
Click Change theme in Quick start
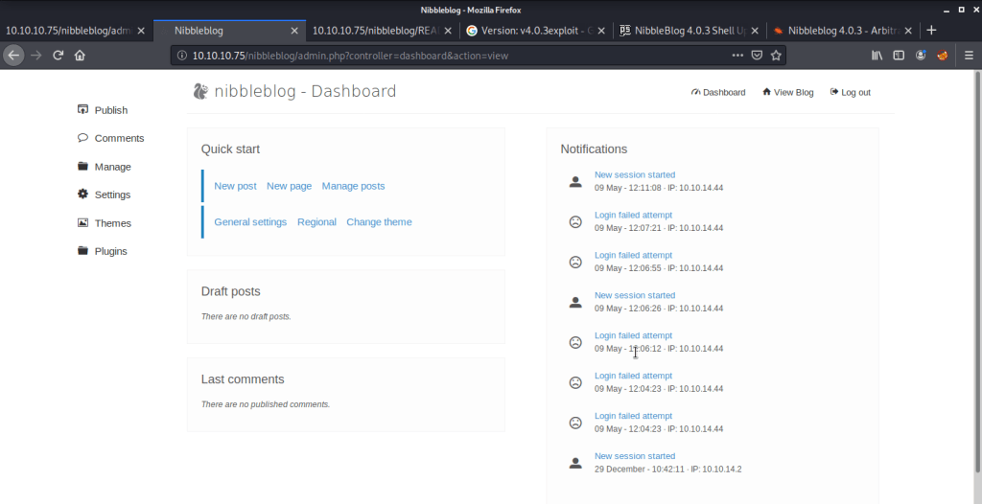[379, 222]
